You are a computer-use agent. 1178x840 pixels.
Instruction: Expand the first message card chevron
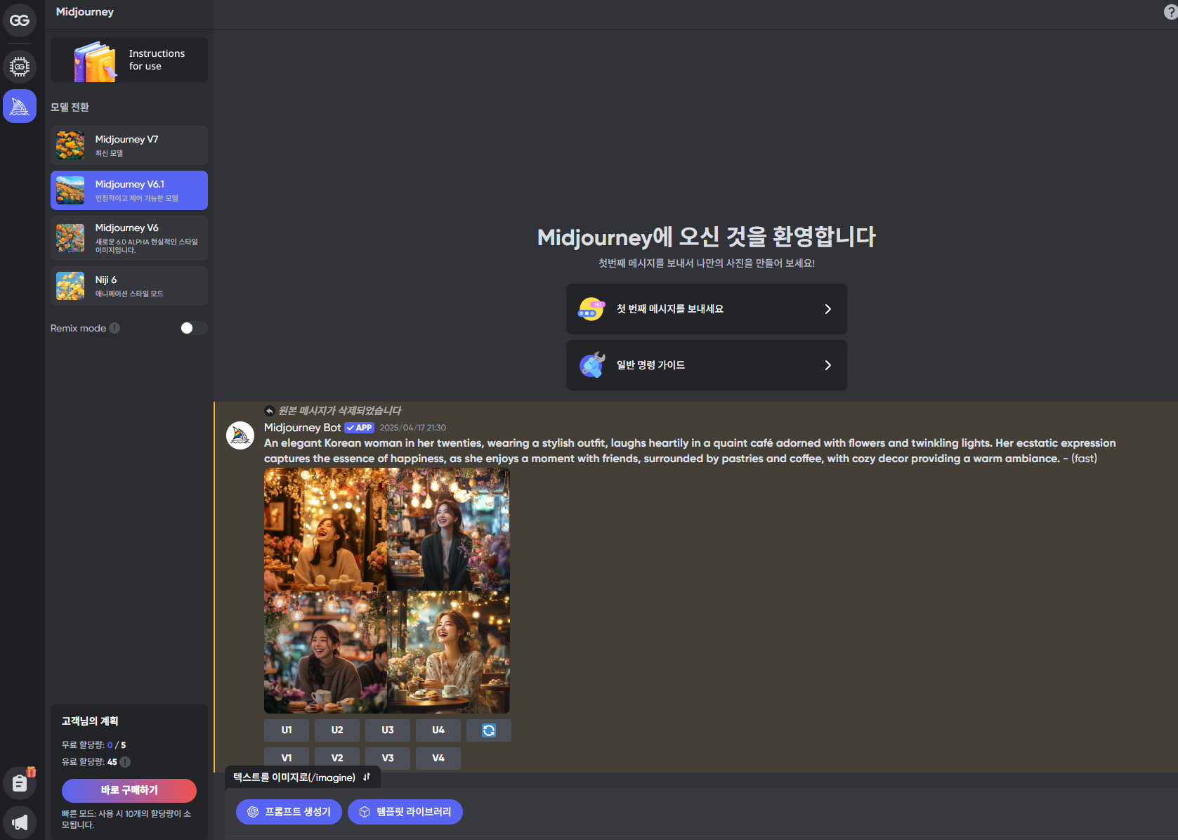[828, 309]
